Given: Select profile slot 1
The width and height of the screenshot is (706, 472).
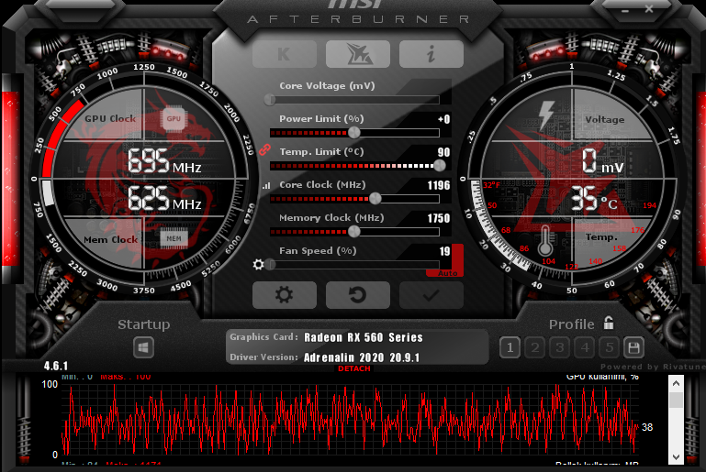Looking at the screenshot, I should (510, 347).
